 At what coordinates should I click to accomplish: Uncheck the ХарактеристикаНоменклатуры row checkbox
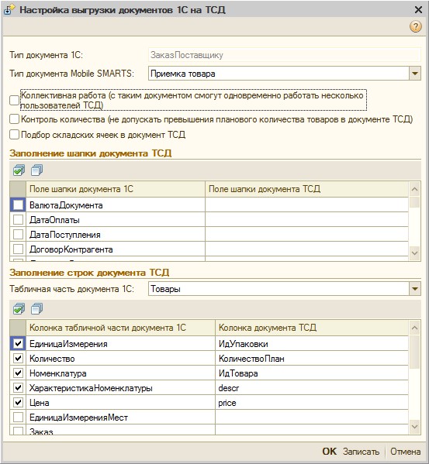18,387
